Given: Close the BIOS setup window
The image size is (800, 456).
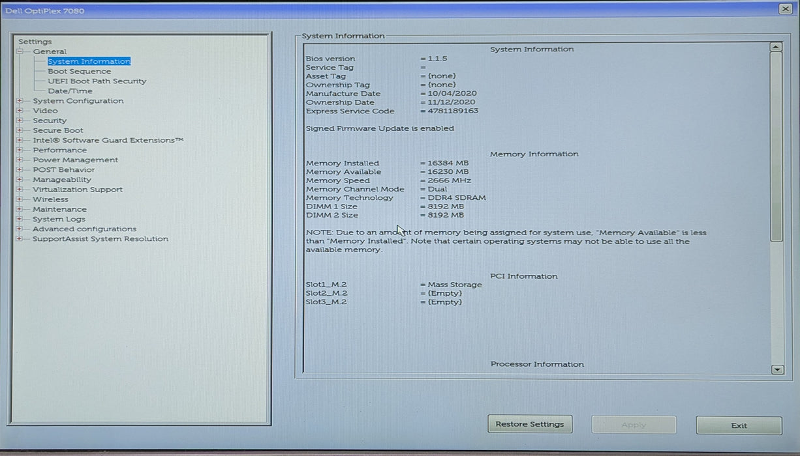Looking at the screenshot, I should pos(785,9).
